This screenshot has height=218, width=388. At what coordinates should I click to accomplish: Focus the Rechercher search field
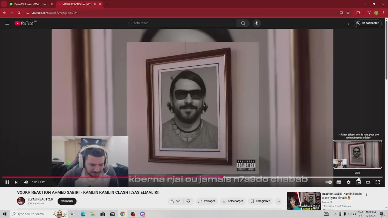click(x=182, y=23)
